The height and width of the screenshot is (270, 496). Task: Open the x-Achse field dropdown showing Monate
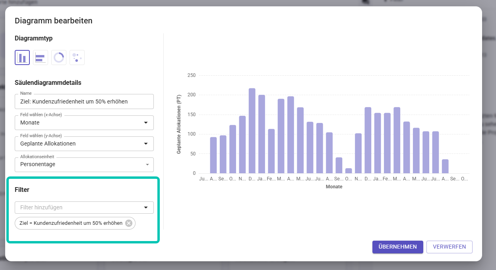tap(84, 123)
